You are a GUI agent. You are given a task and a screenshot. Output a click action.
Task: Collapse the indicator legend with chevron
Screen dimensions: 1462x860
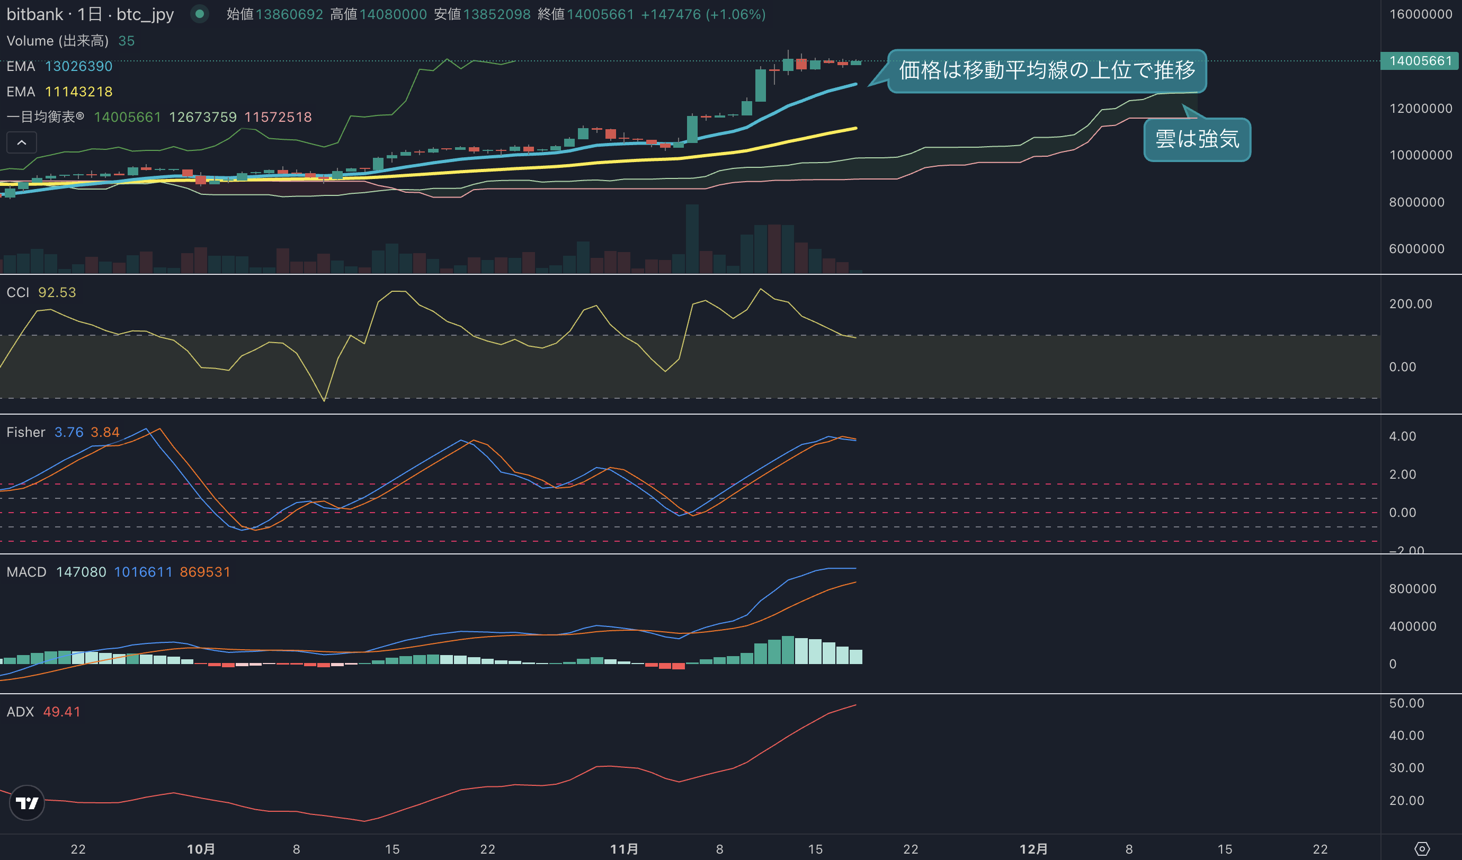pyautogui.click(x=22, y=142)
